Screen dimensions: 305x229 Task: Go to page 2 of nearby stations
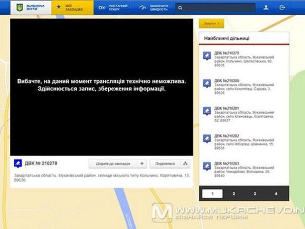point(234,194)
